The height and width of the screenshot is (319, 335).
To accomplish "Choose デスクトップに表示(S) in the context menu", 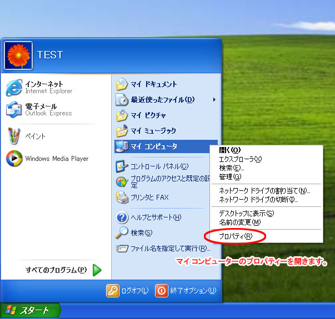I will point(247,214).
